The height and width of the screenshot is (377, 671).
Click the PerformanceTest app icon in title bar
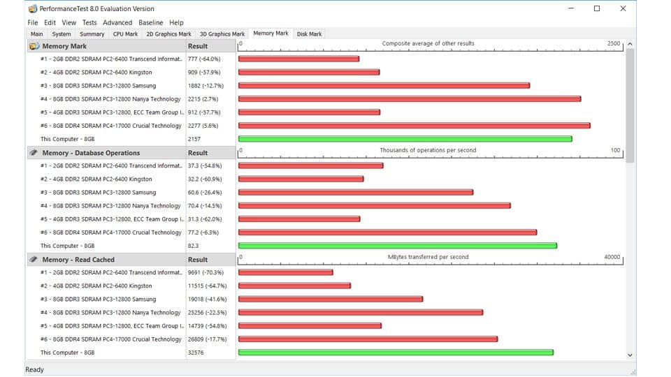click(x=33, y=9)
